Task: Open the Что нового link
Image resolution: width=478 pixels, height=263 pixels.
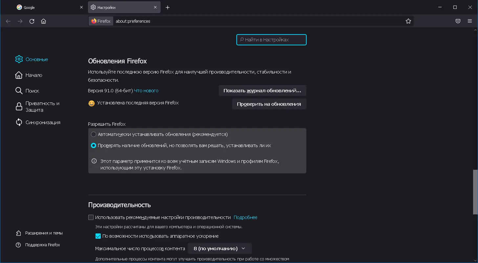Action: 146,91
